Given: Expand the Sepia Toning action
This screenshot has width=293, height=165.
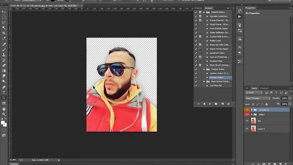Looking at the screenshot, I should tap(207, 49).
